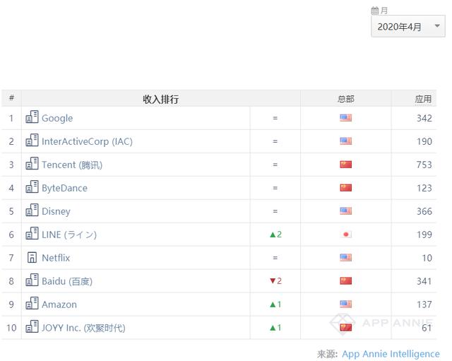Click the company icon beside Amazon
452x361 pixels.
(32, 303)
